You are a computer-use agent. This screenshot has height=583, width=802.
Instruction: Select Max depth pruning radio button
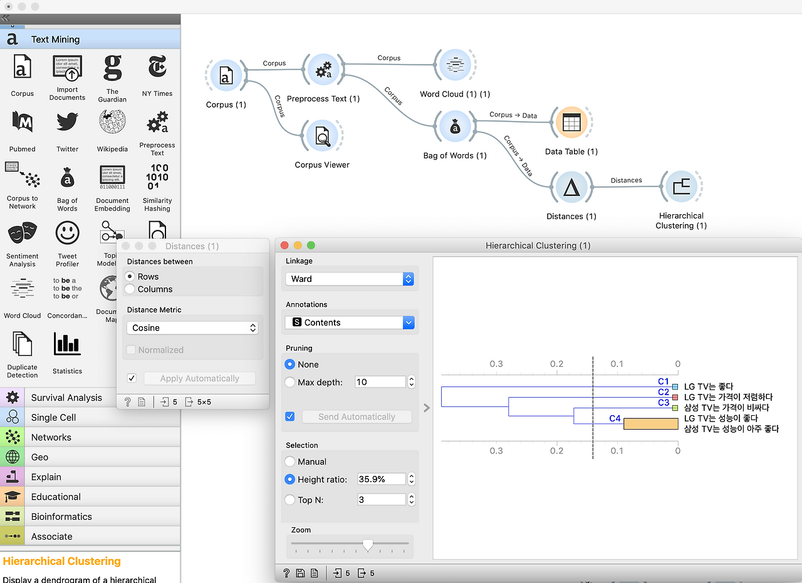coord(290,381)
